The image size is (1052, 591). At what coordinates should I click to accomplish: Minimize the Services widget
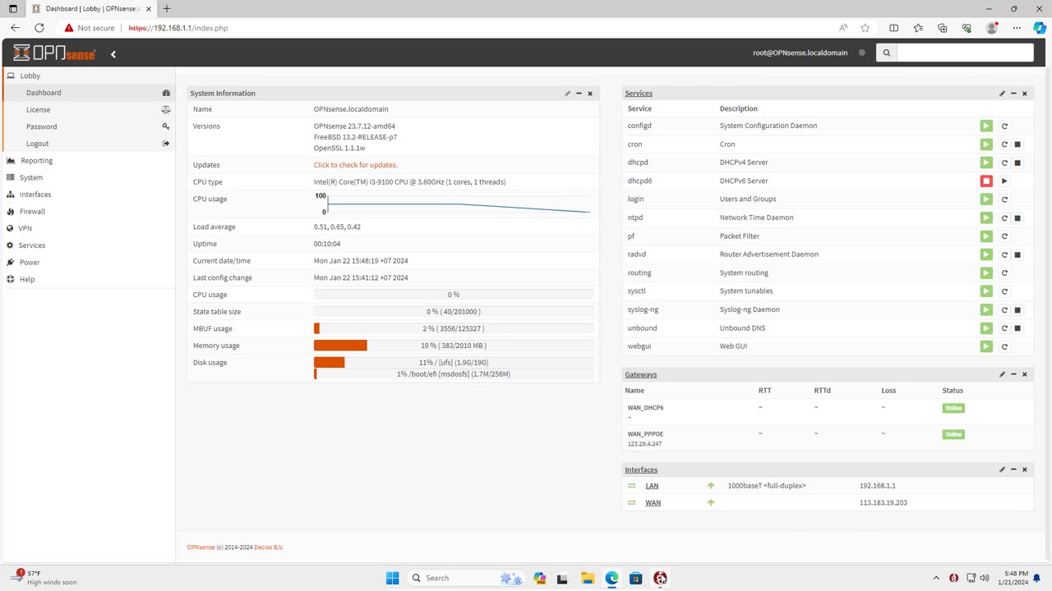coord(1013,94)
